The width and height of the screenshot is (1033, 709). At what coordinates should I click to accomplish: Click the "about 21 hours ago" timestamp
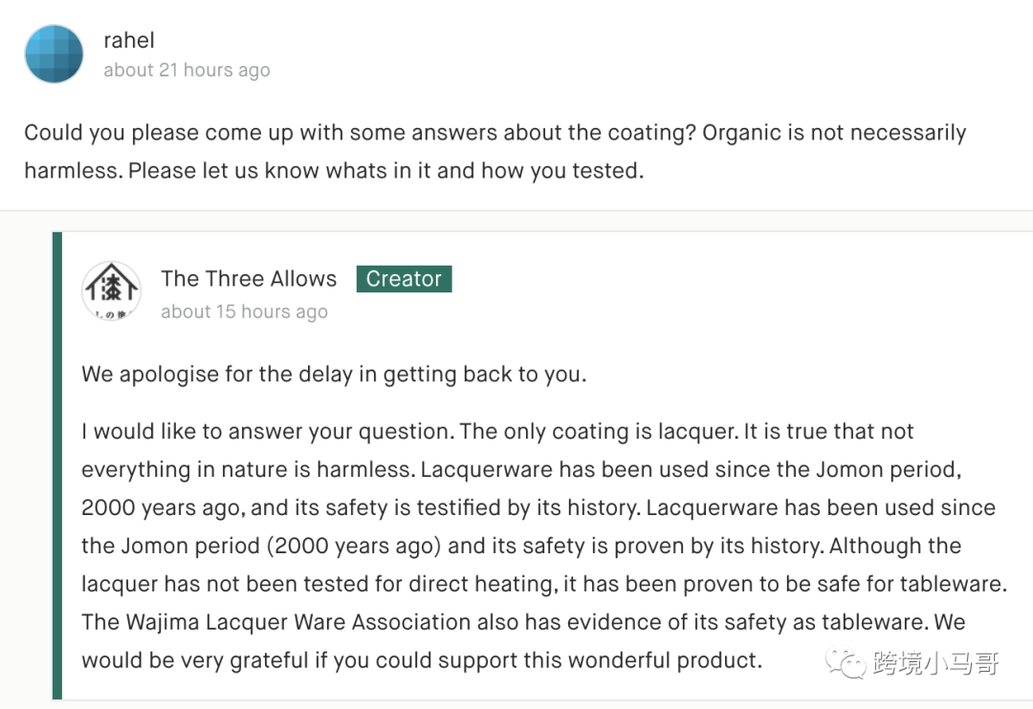tap(187, 71)
